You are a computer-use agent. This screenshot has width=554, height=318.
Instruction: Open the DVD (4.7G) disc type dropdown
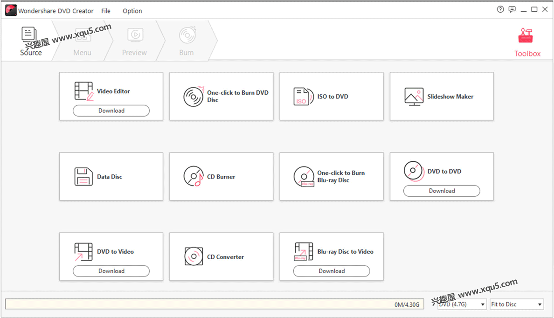tap(462, 304)
